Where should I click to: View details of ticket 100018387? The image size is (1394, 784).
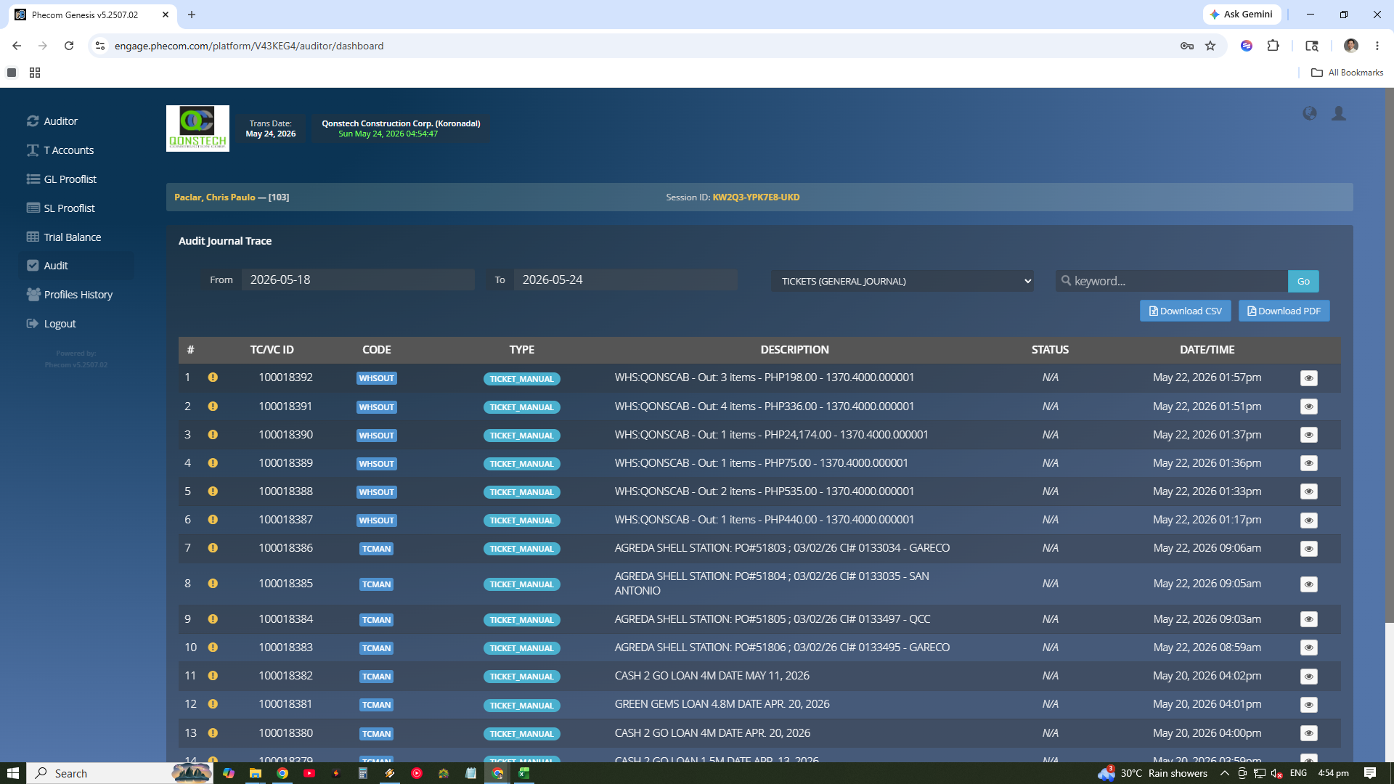pyautogui.click(x=1308, y=520)
